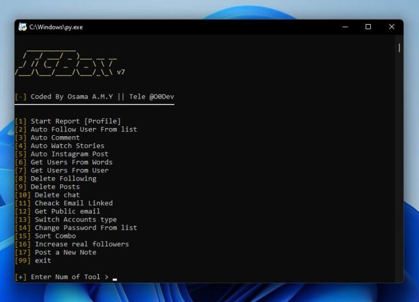Screen dimensions: 419x302
Task: Click the Tele @O0Dev handle text
Action: pyautogui.click(x=151, y=97)
